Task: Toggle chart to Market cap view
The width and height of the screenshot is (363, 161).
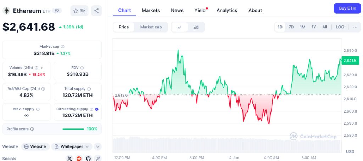Action: click(x=151, y=27)
